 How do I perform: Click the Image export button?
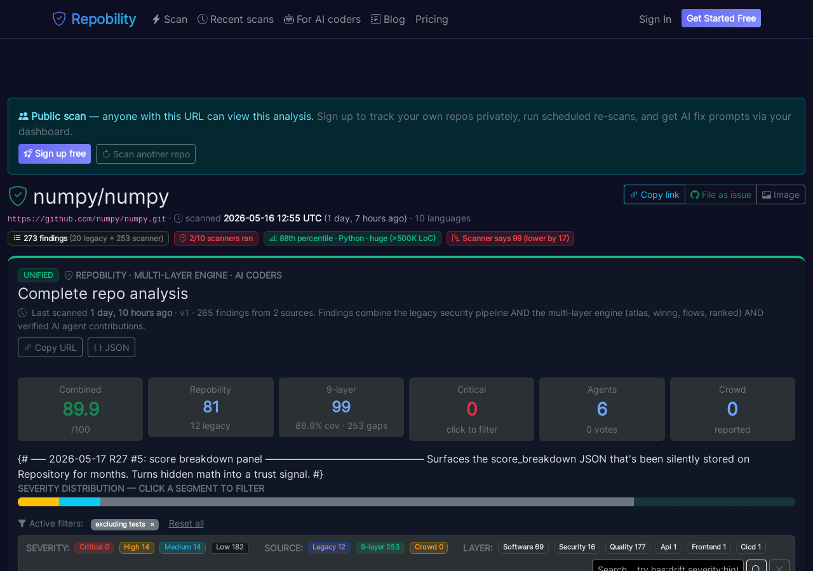pyautogui.click(x=781, y=195)
